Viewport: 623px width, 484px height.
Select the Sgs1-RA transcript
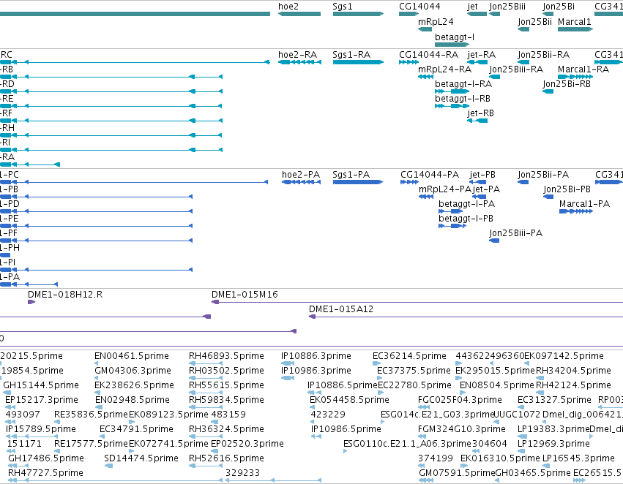359,62
